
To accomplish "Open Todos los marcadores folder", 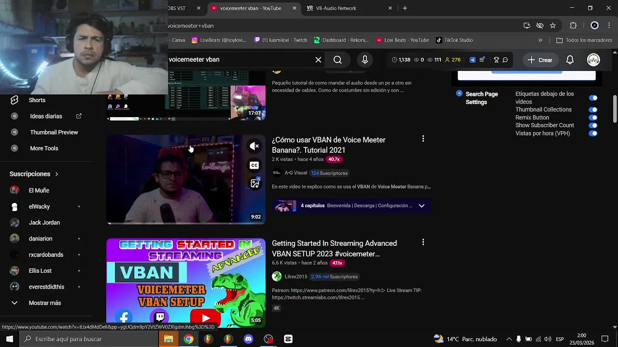I will pyautogui.click(x=584, y=40).
